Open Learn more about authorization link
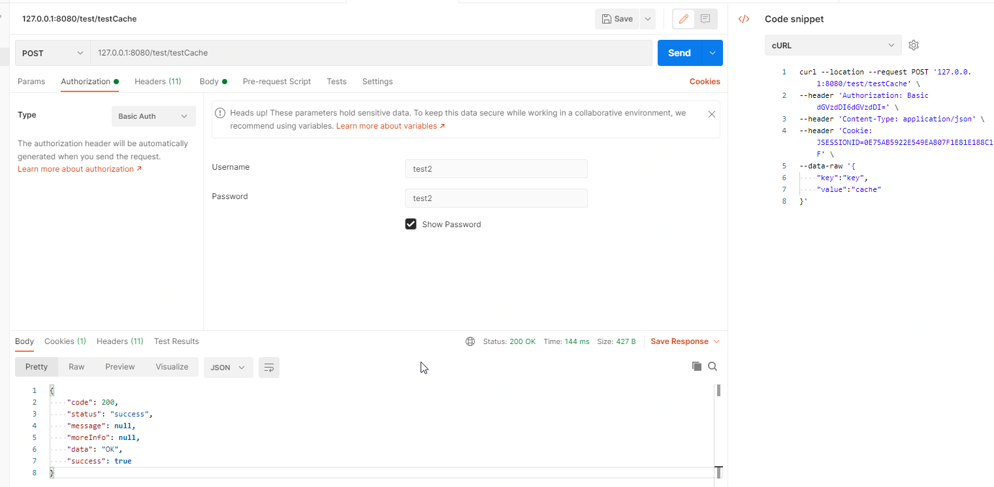 (80, 169)
